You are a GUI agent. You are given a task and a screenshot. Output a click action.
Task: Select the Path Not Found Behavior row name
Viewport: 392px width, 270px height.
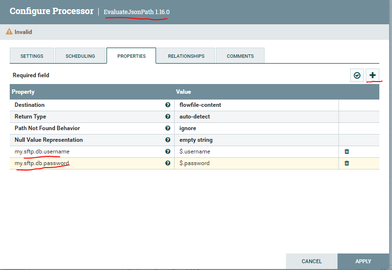[47, 128]
